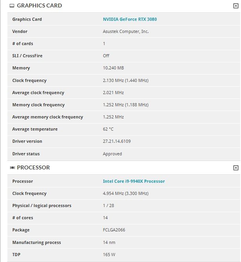This screenshot has width=241, height=262.
Task: Open the NVIDIA GeForce RTX 3080 link
Action: click(x=130, y=19)
